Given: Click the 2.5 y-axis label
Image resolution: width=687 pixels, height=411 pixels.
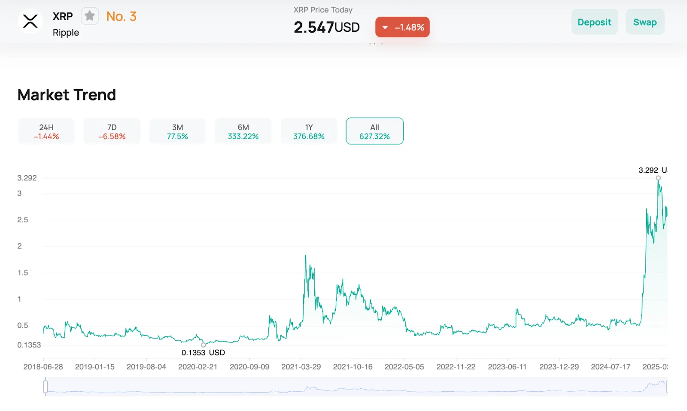Looking at the screenshot, I should pyautogui.click(x=22, y=220).
